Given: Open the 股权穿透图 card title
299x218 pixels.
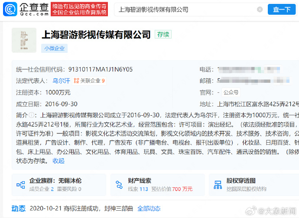Looking at the screenshot, I should (x=241, y=181).
